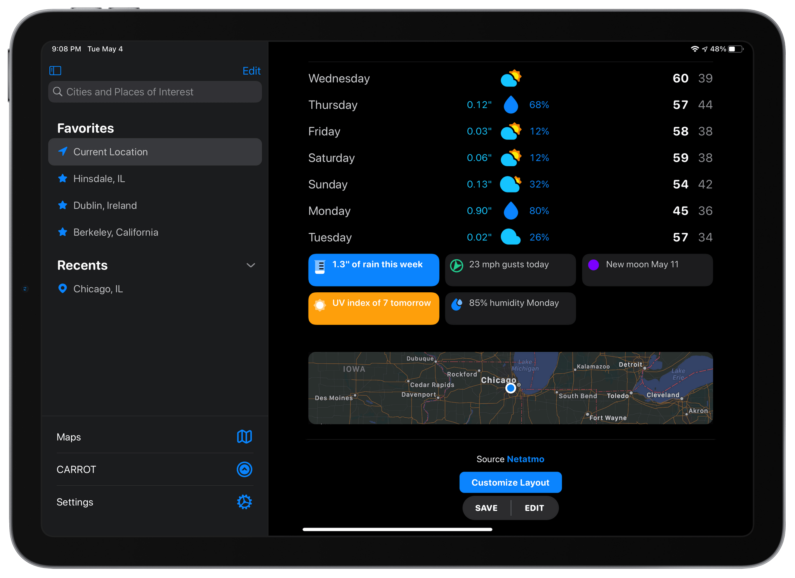The image size is (795, 578).
Task: Click the sidebar toggle icon top-left
Action: tap(55, 70)
